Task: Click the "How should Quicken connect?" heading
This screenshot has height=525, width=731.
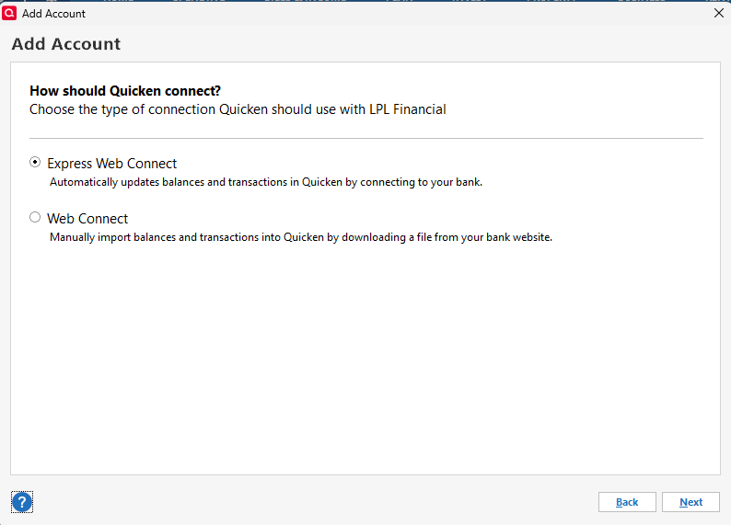Action: pyautogui.click(x=125, y=91)
